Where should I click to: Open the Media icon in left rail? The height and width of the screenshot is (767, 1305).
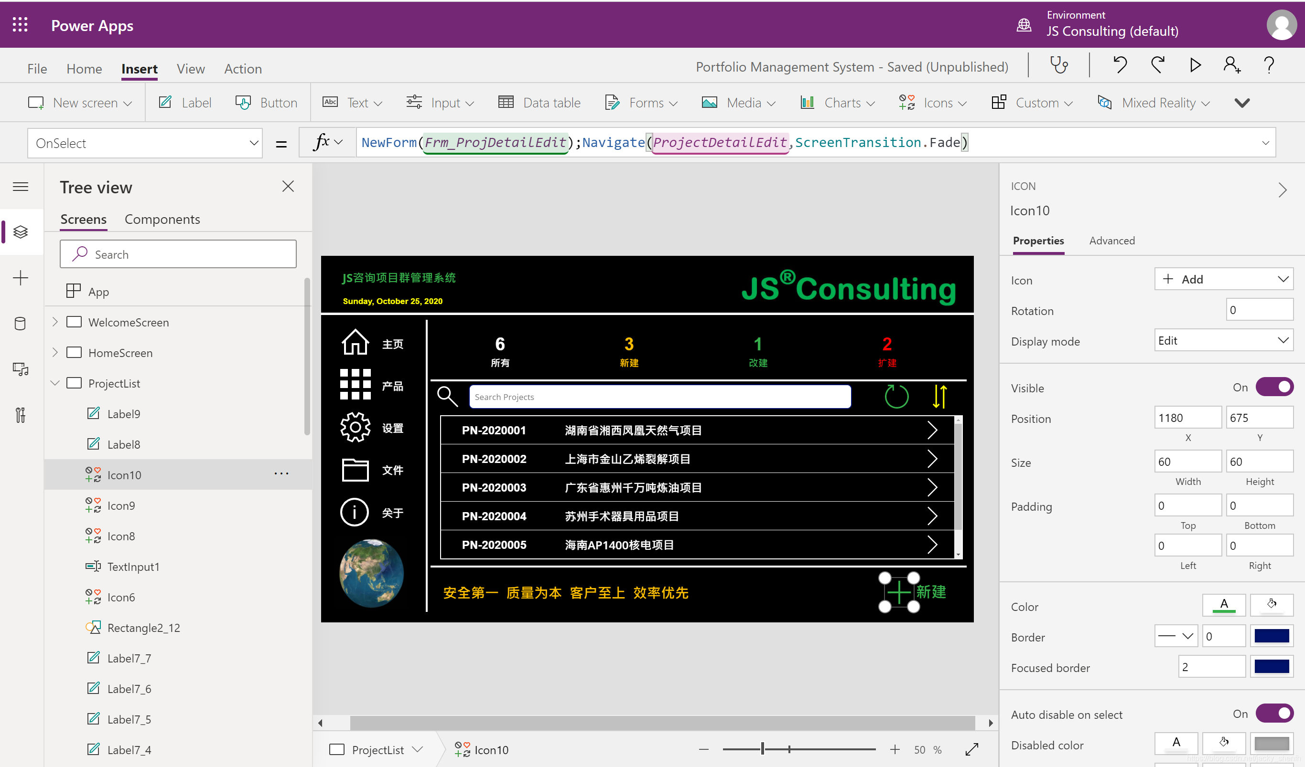21,369
